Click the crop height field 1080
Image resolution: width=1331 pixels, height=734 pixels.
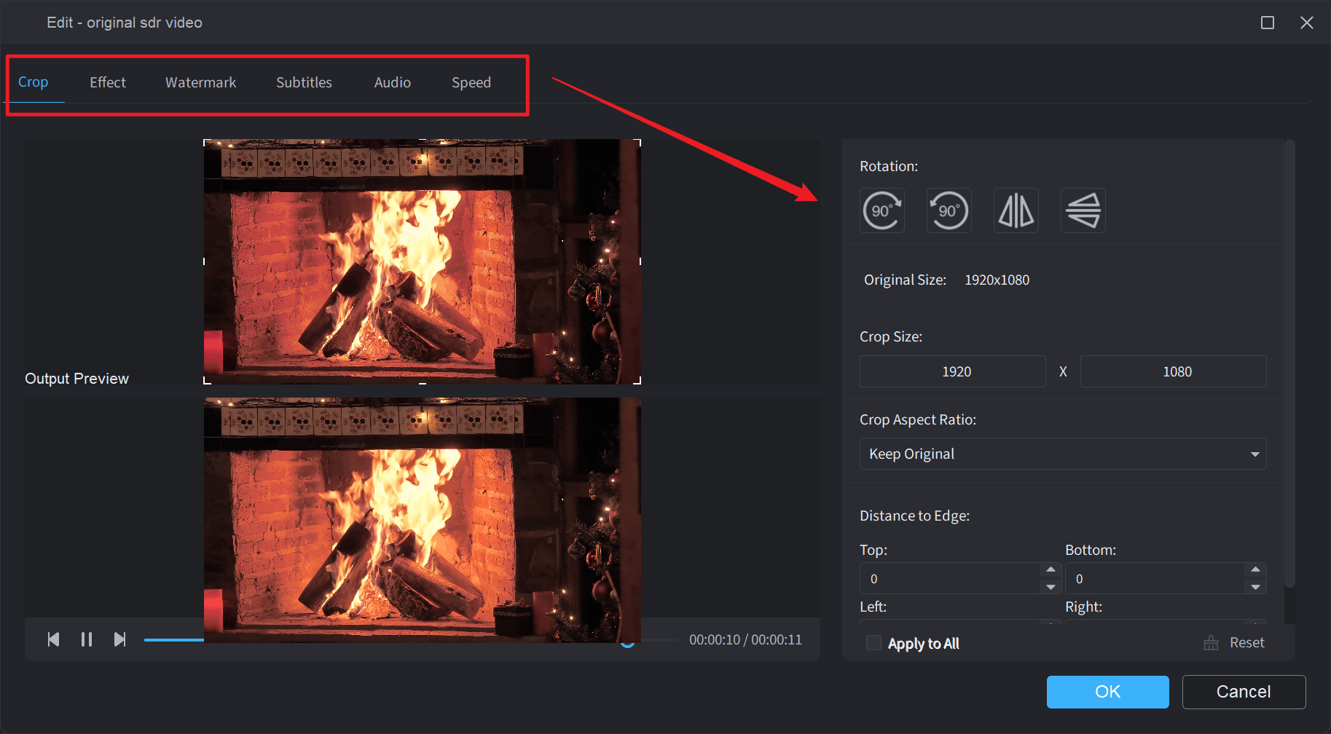pos(1174,371)
